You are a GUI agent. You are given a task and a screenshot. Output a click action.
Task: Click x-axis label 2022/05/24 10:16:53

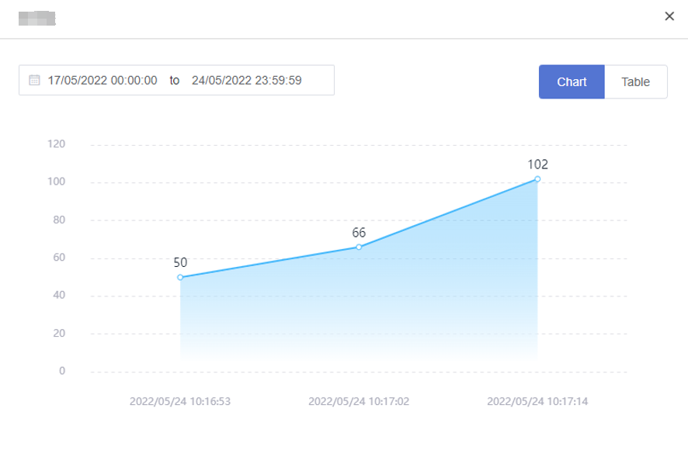(x=180, y=401)
